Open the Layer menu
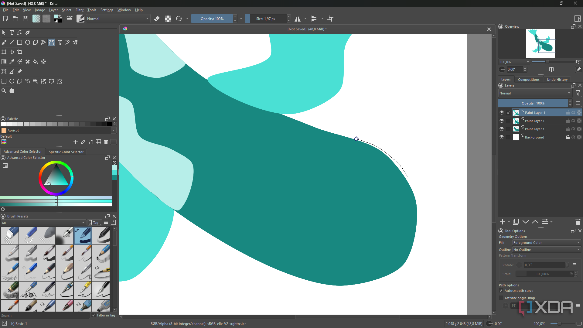The height and width of the screenshot is (328, 583). tap(53, 10)
